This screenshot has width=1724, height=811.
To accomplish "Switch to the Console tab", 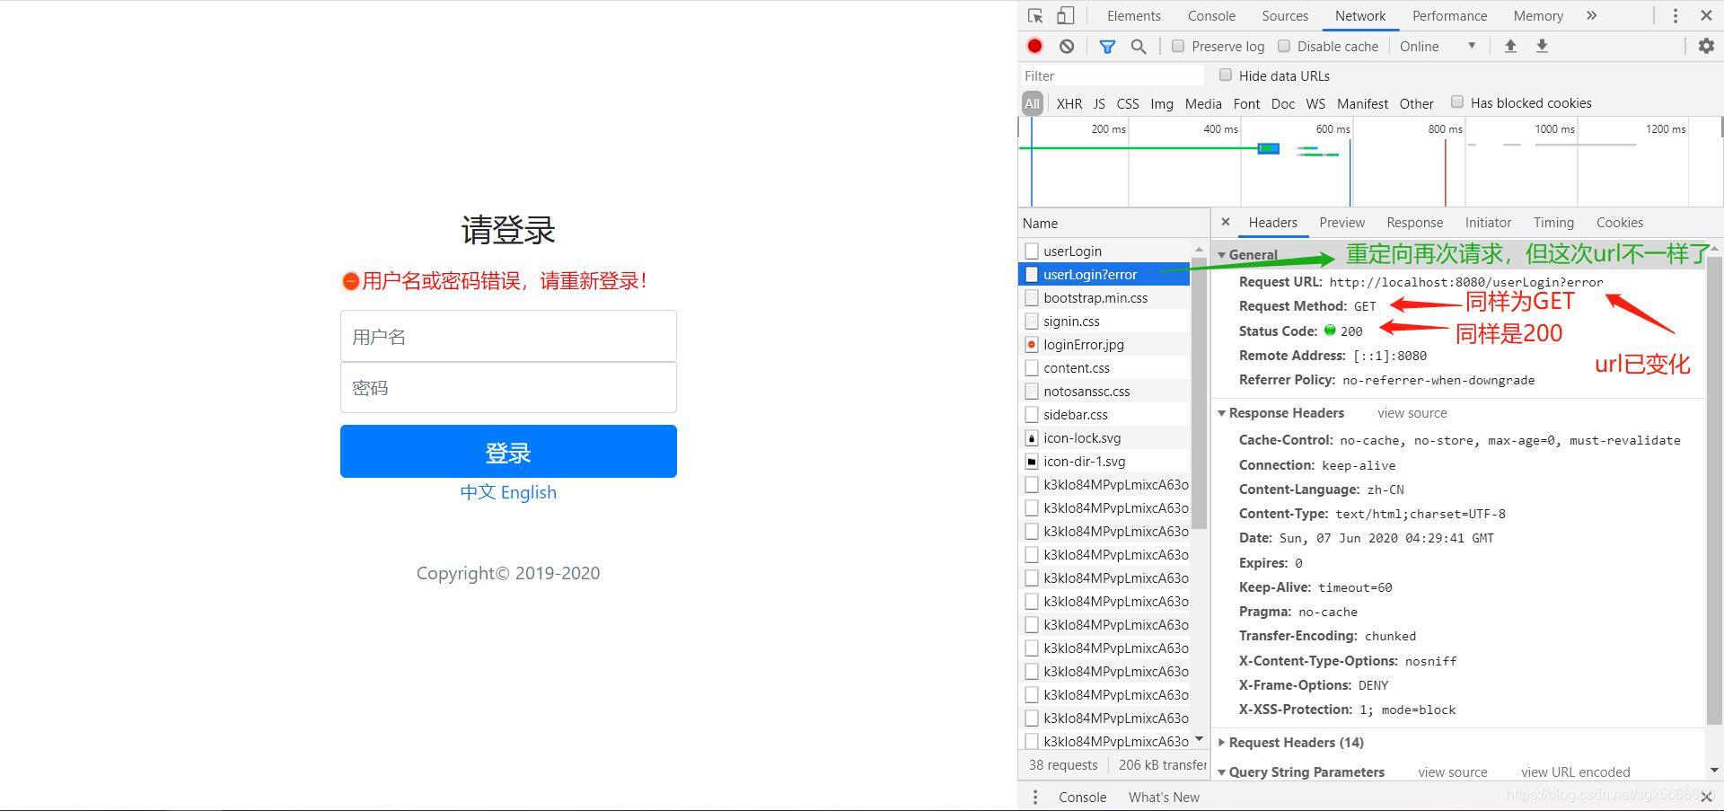I will (x=1211, y=16).
